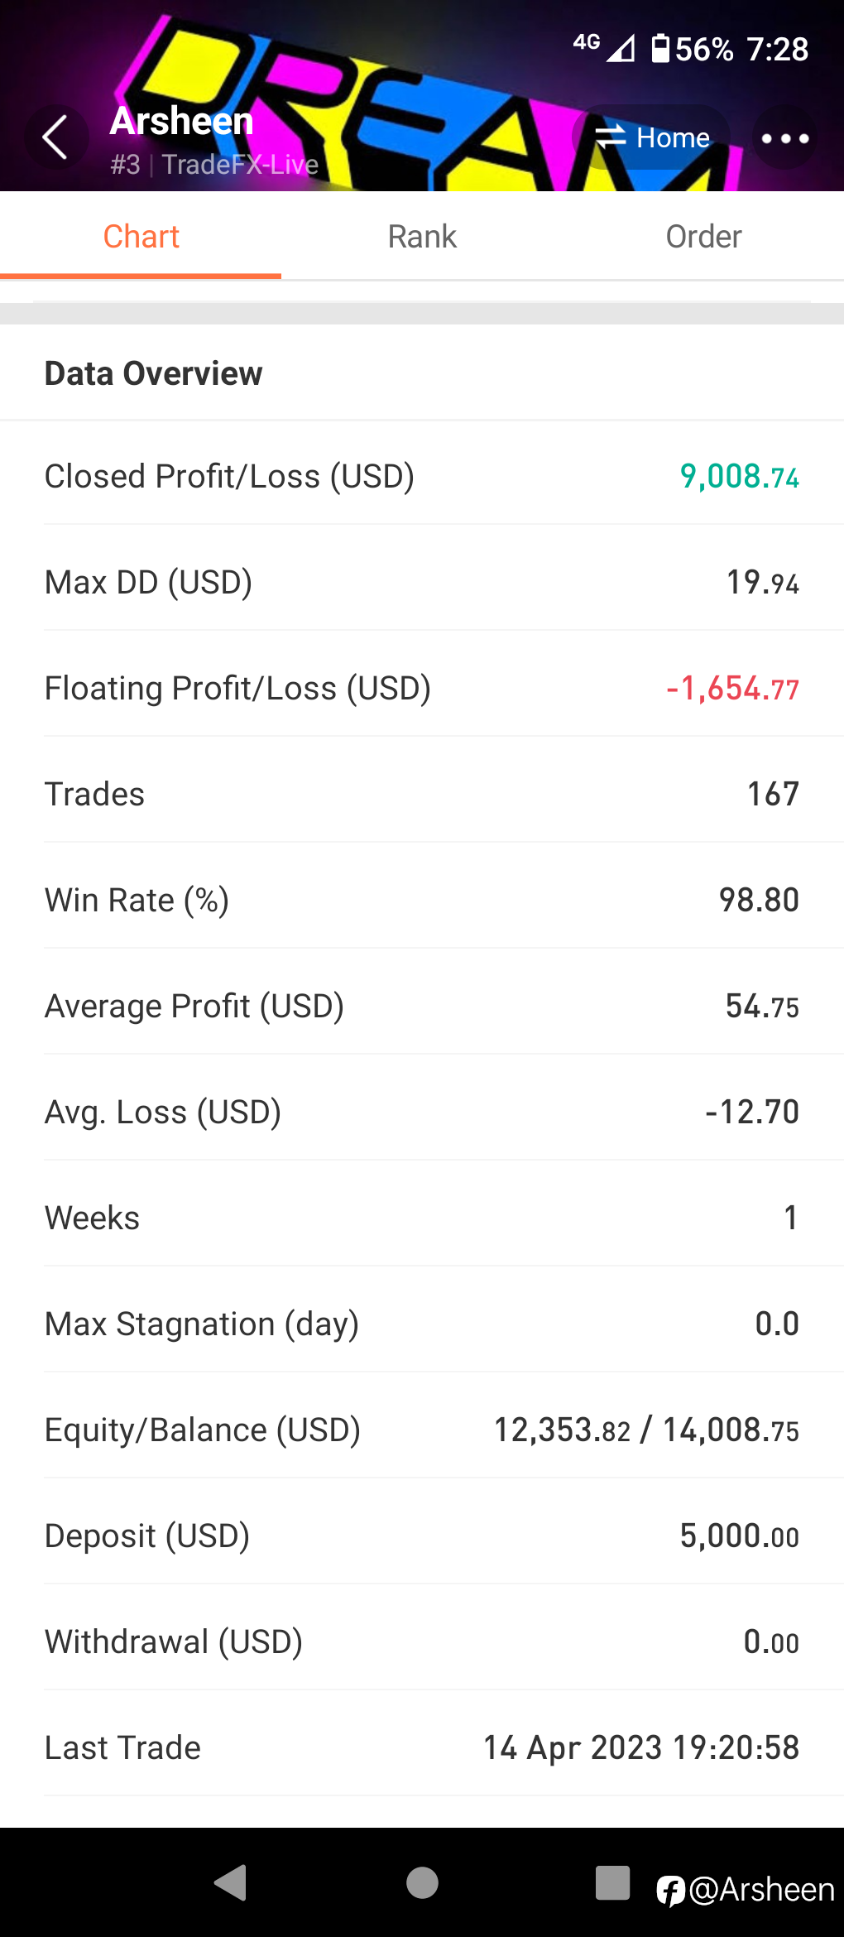Tap the Home switch button

pos(652,137)
